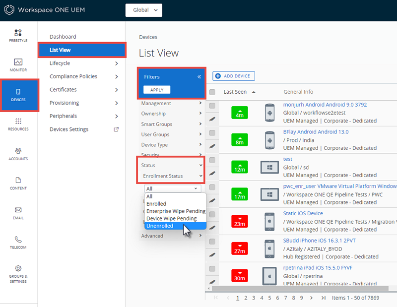397x307 pixels.
Task: Click the iPhone icon for Static iOS Device
Action: 269,222
